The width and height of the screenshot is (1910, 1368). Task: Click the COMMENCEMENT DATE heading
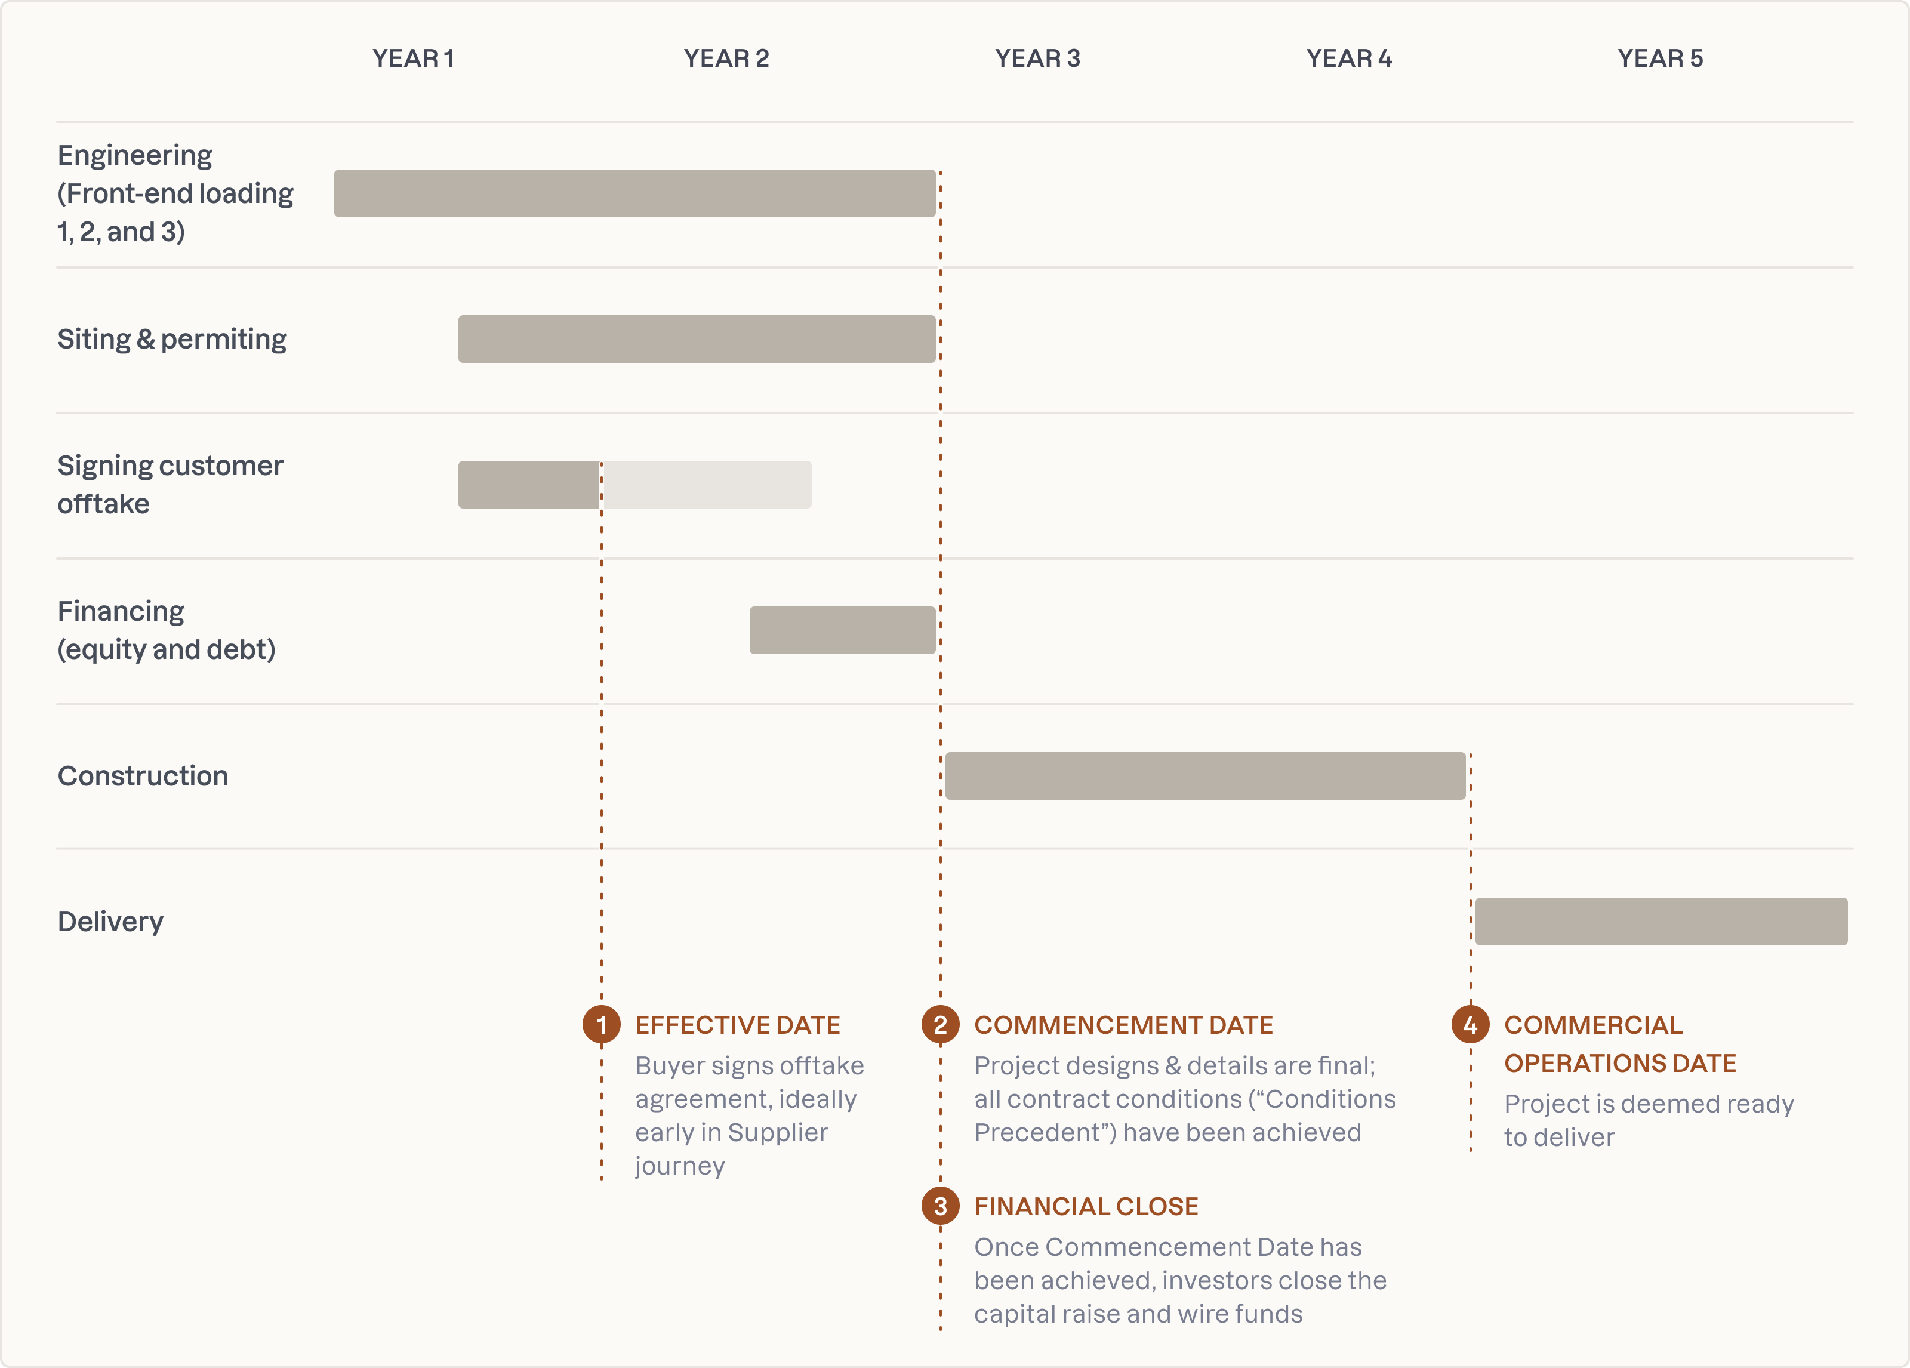(x=1123, y=1025)
